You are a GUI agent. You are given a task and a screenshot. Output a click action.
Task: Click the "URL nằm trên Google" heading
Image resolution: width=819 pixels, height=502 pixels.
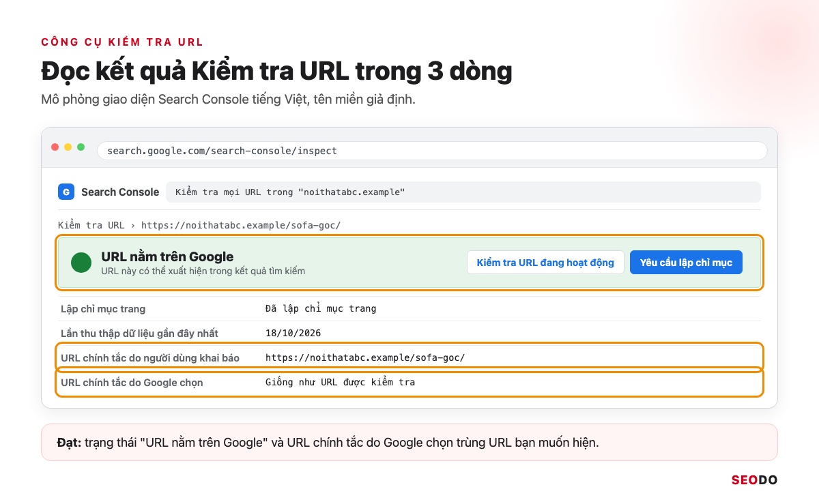167,256
